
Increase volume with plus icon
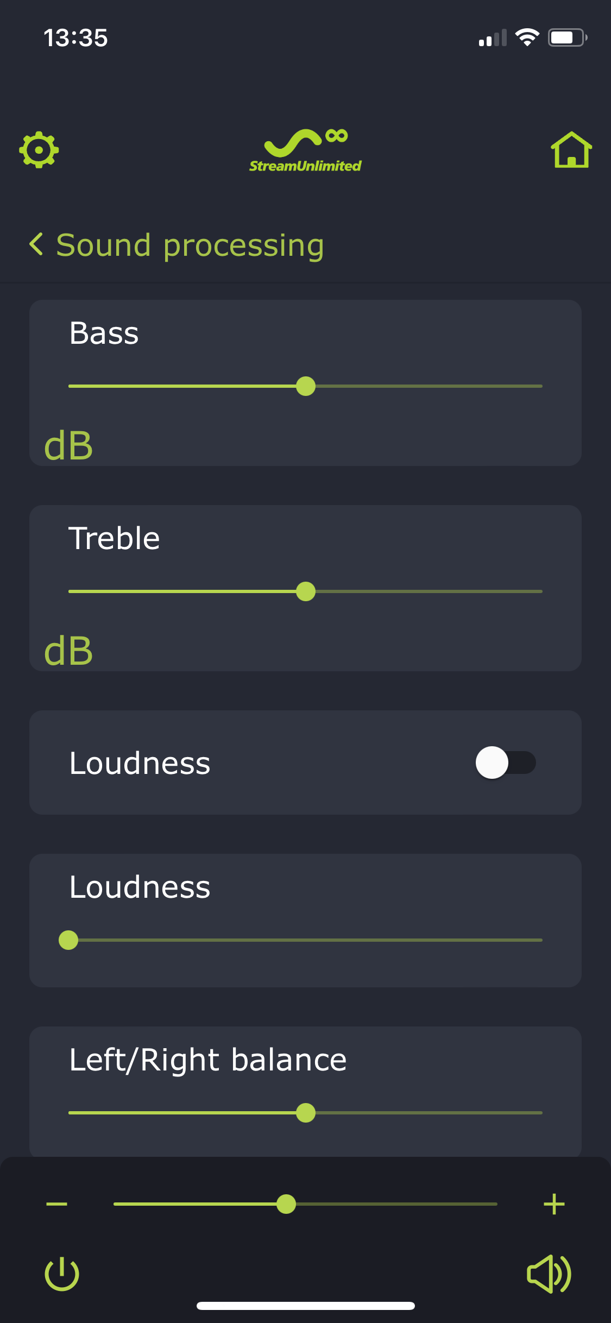[554, 1204]
